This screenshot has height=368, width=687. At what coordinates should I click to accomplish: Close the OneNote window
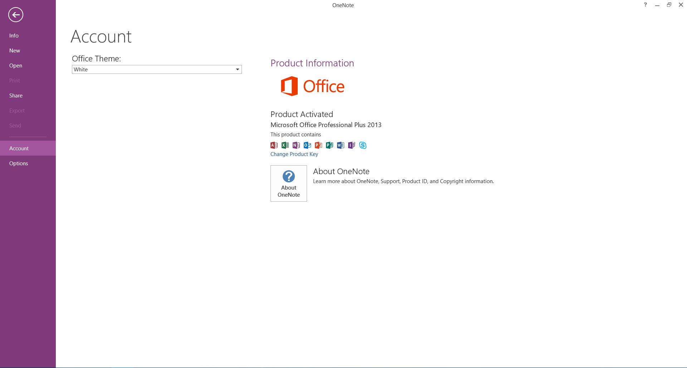681,5
